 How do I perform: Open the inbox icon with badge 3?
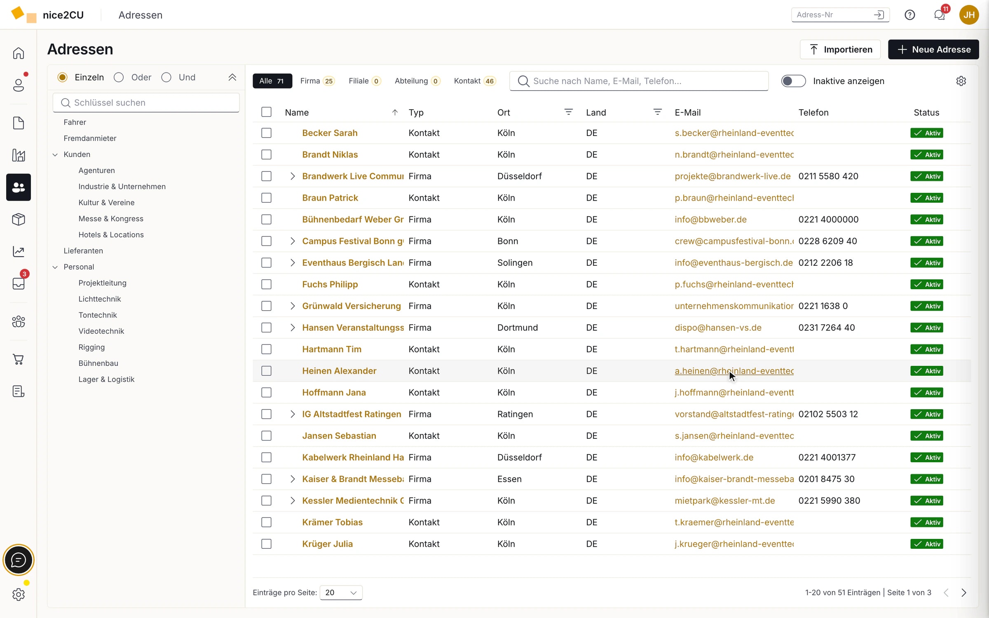(19, 283)
